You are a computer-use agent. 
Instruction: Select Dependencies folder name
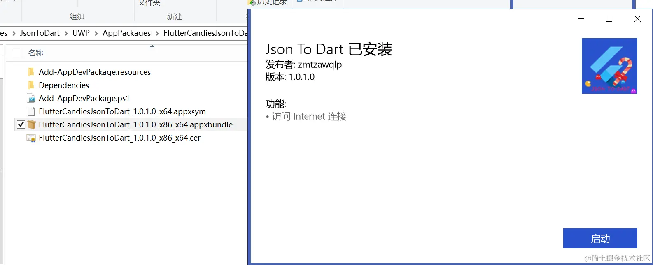pyautogui.click(x=64, y=85)
